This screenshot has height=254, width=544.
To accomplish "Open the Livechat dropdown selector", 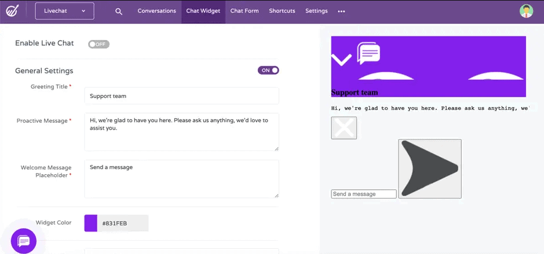I will pyautogui.click(x=64, y=11).
